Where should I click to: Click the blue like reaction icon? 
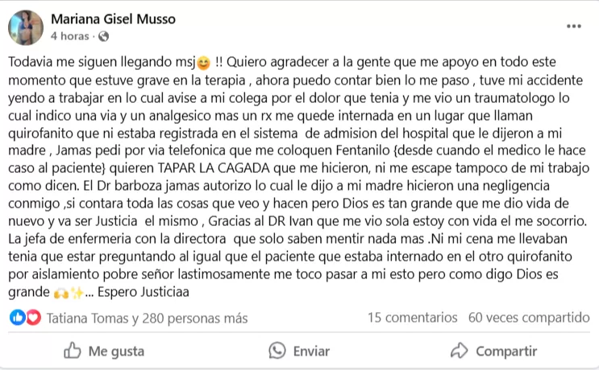tap(18, 318)
